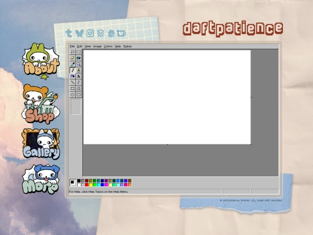
Task: Click the house icon link
Action: click(x=111, y=33)
